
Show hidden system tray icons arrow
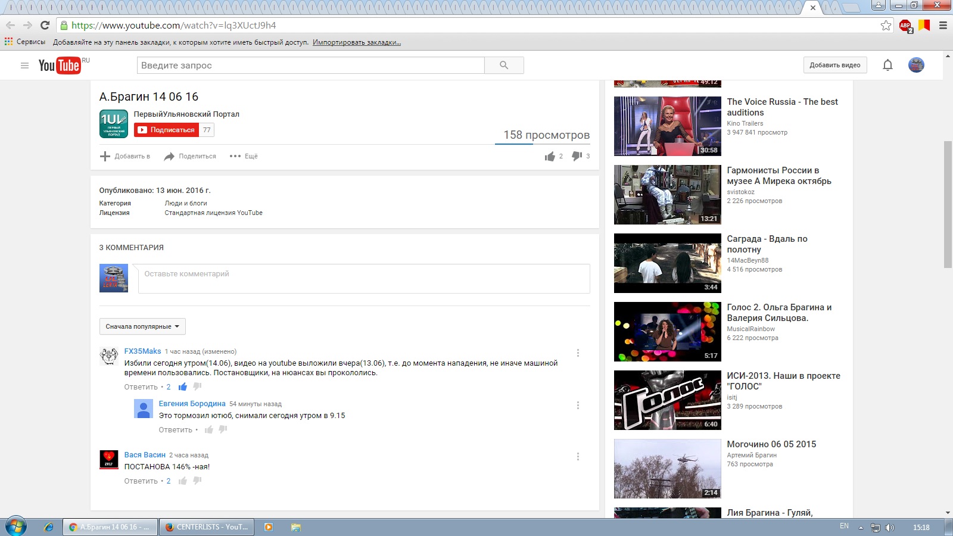pyautogui.click(x=861, y=528)
